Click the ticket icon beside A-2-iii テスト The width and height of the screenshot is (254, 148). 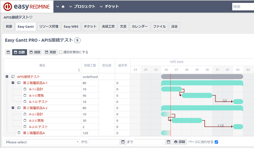[25, 127]
